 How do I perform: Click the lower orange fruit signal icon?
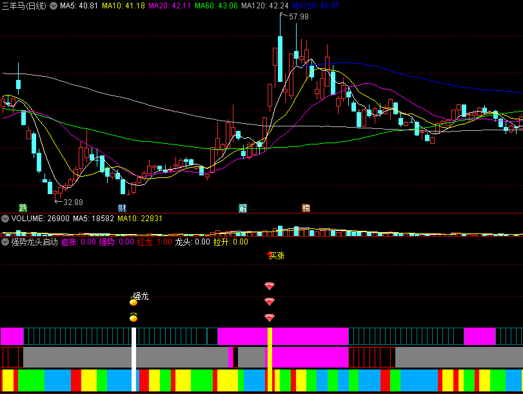coord(133,317)
